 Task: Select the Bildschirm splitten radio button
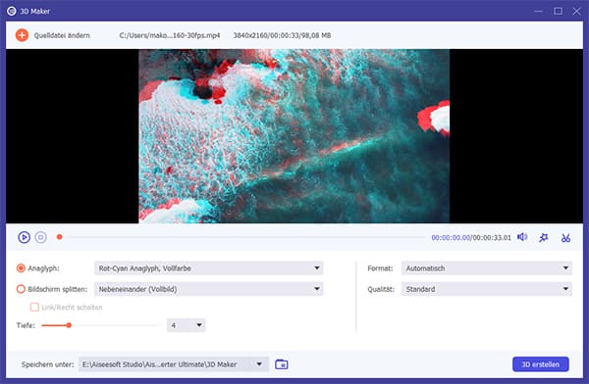pyautogui.click(x=21, y=289)
